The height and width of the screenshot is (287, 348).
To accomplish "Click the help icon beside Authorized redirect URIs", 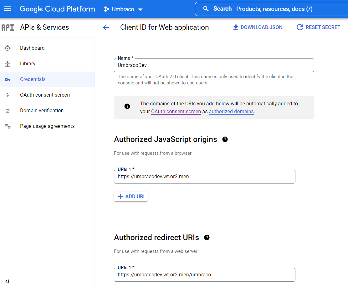I will 207,238.
